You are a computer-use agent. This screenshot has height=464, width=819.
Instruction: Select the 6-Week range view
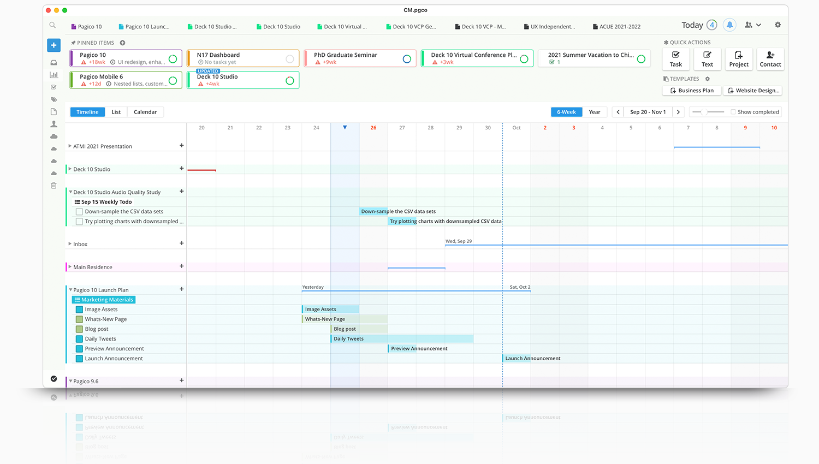pyautogui.click(x=566, y=112)
